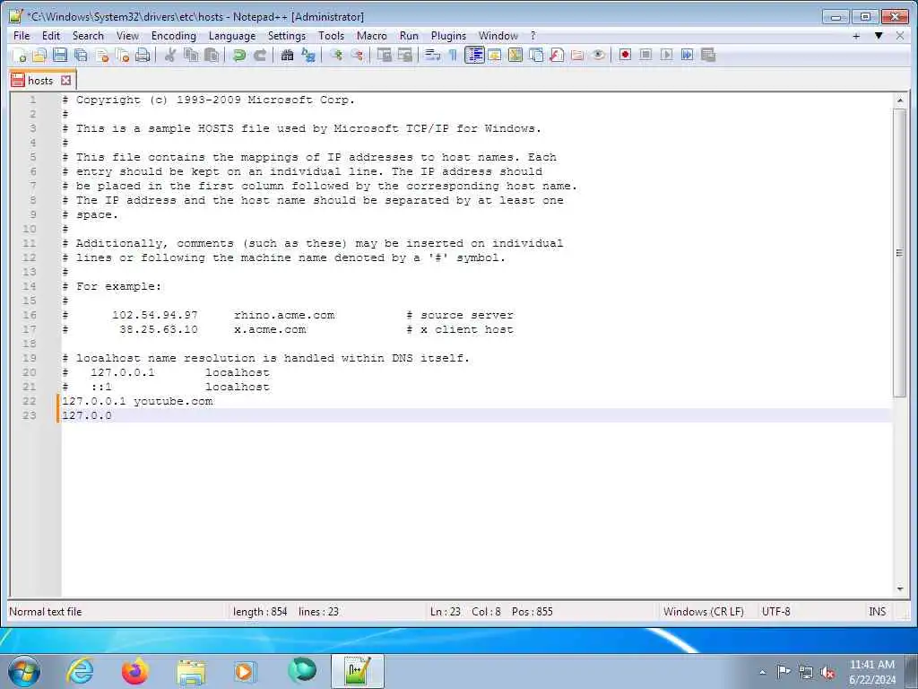Screen dimensions: 918x689
Task: Open the Encoding menu
Action: (174, 36)
